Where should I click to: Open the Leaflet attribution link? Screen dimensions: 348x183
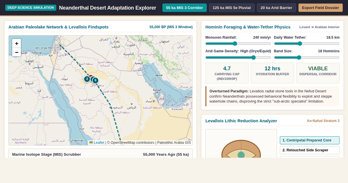point(97,143)
